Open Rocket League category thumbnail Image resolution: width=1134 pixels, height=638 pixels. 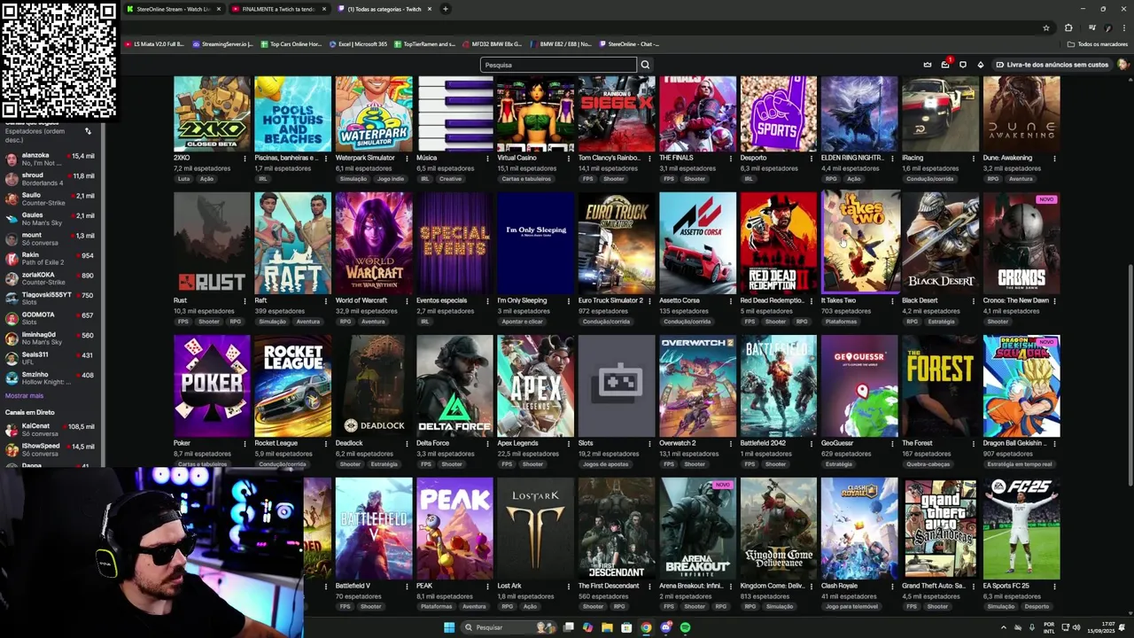293,385
